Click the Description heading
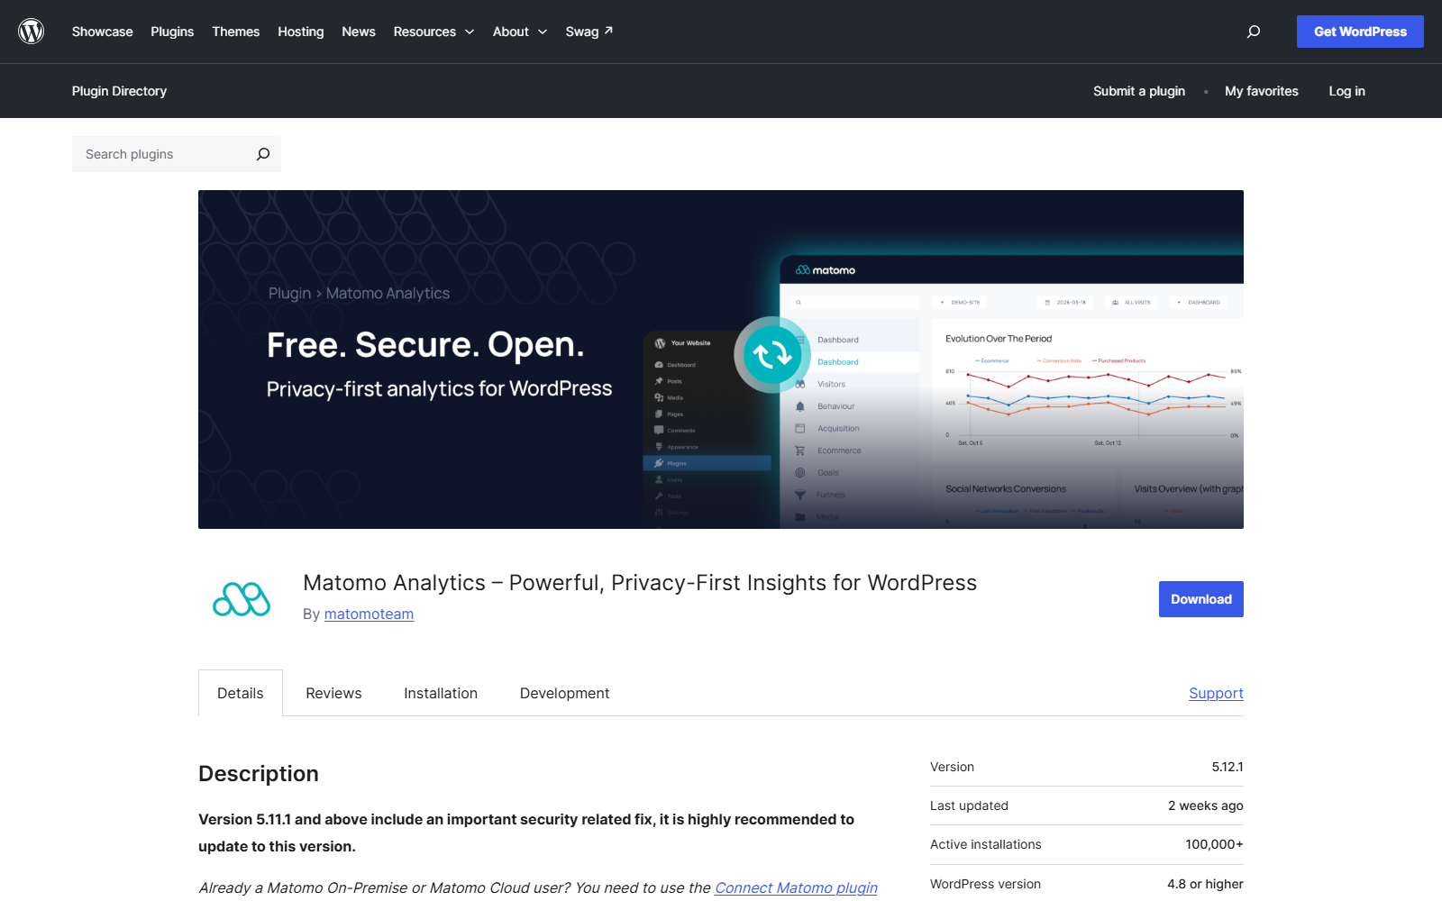 click(259, 774)
